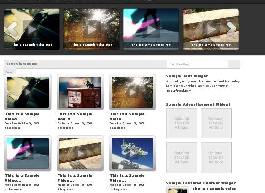
Task: Play the carousel video of the dark ramp
Action: coord(32,29)
